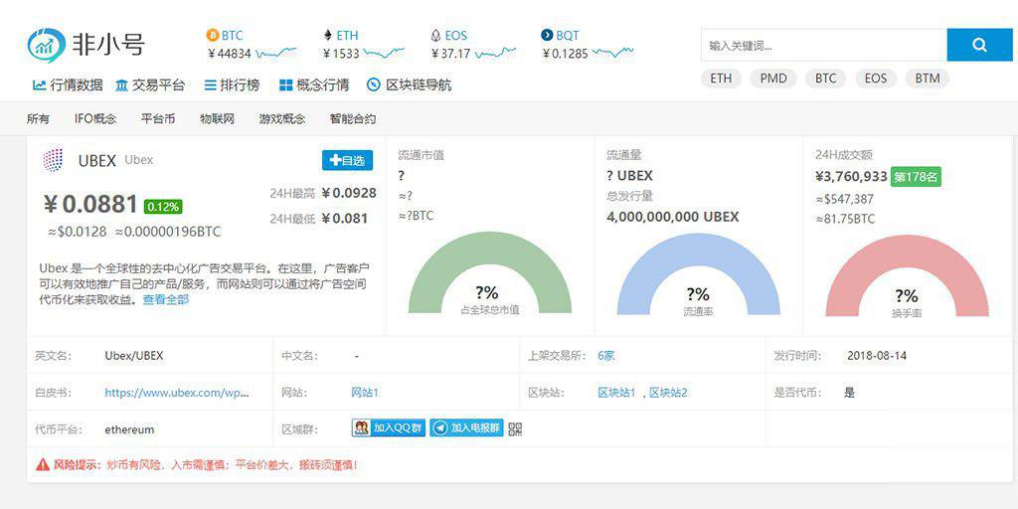
Task: Click the 加入电报群 button
Action: [466, 427]
